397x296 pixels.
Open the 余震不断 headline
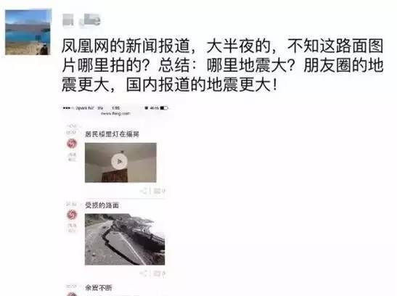99,287
